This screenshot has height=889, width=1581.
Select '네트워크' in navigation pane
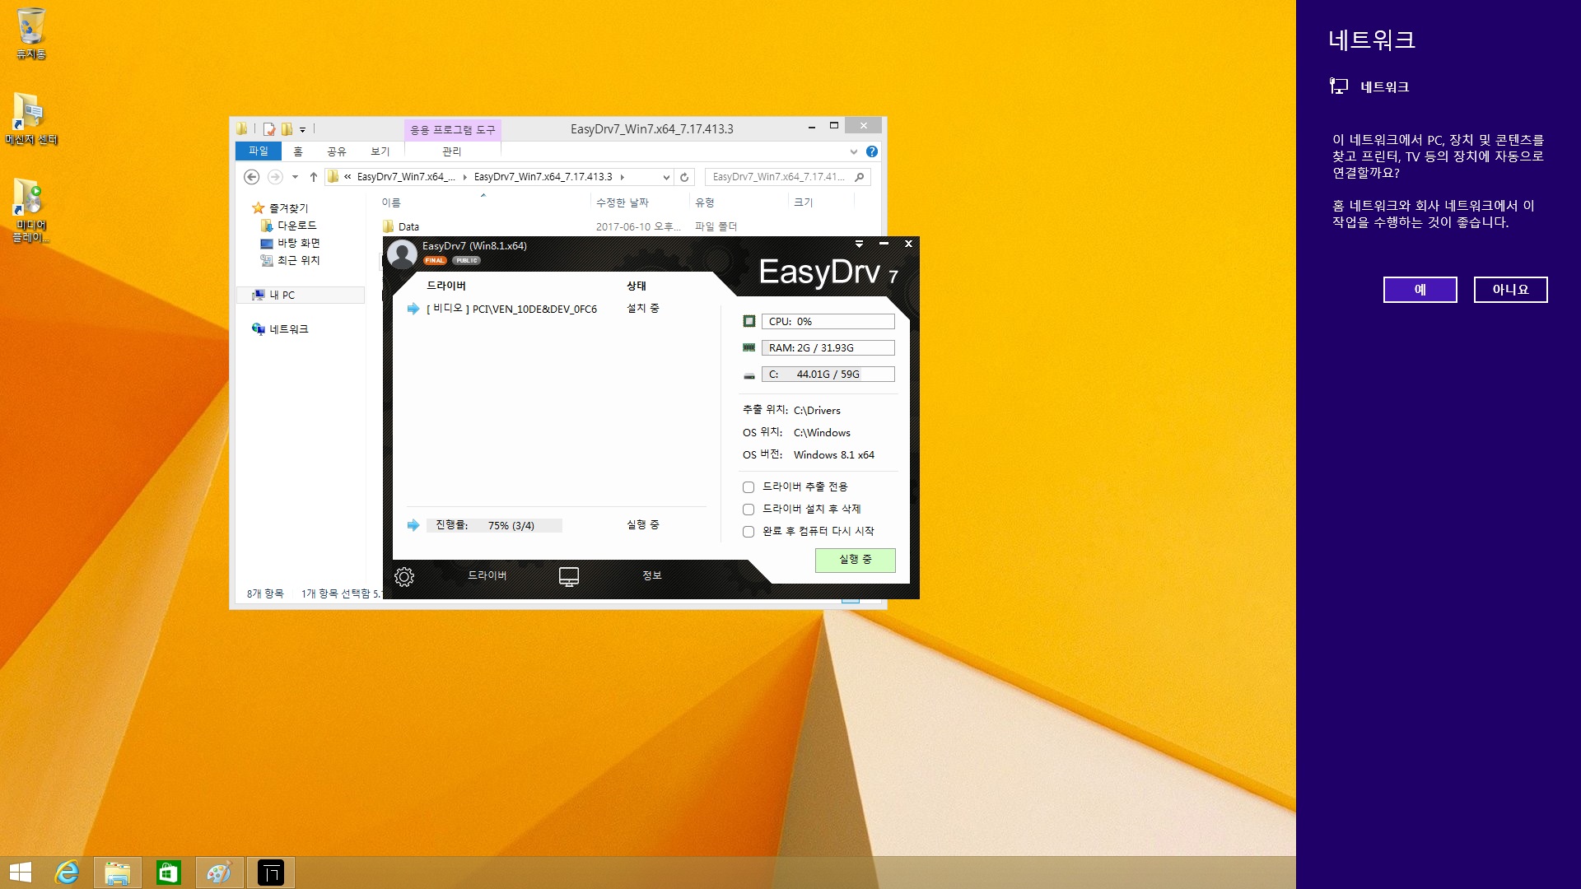click(x=288, y=329)
